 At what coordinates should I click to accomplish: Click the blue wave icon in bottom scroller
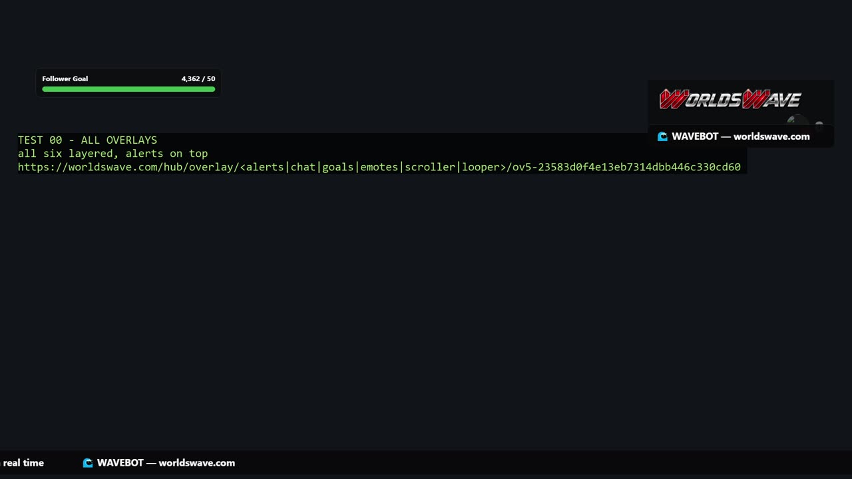click(x=88, y=463)
